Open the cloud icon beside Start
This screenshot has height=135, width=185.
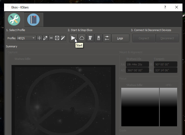point(82,38)
